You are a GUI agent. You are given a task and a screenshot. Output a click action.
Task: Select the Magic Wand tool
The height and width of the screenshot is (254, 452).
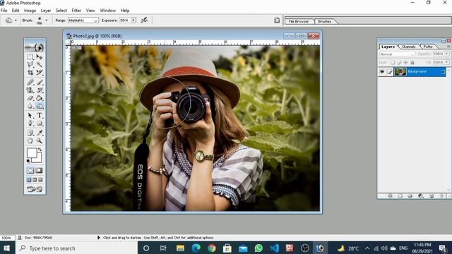point(40,64)
